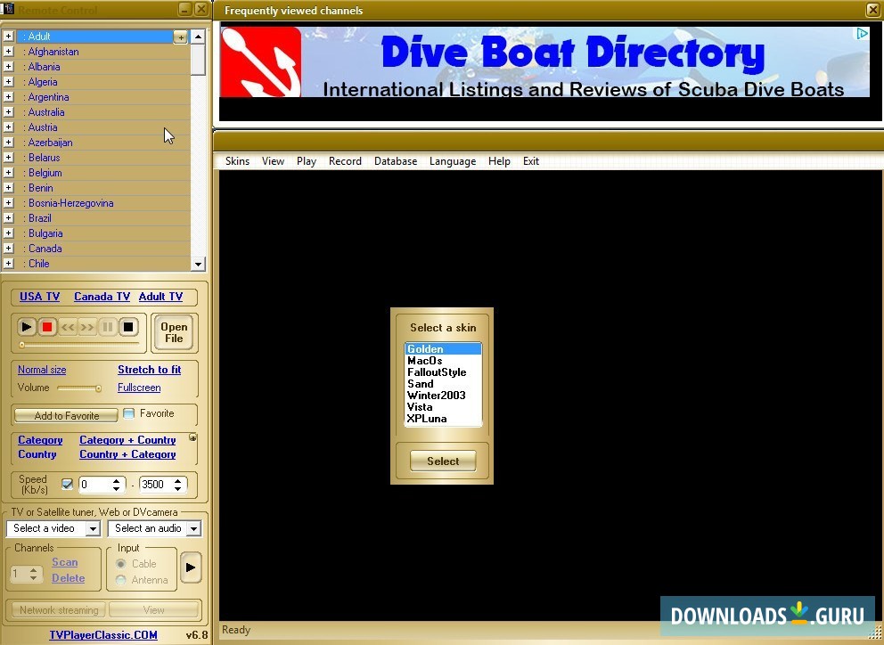This screenshot has width=884, height=645.
Task: Click the Scan channels link
Action: point(65,562)
